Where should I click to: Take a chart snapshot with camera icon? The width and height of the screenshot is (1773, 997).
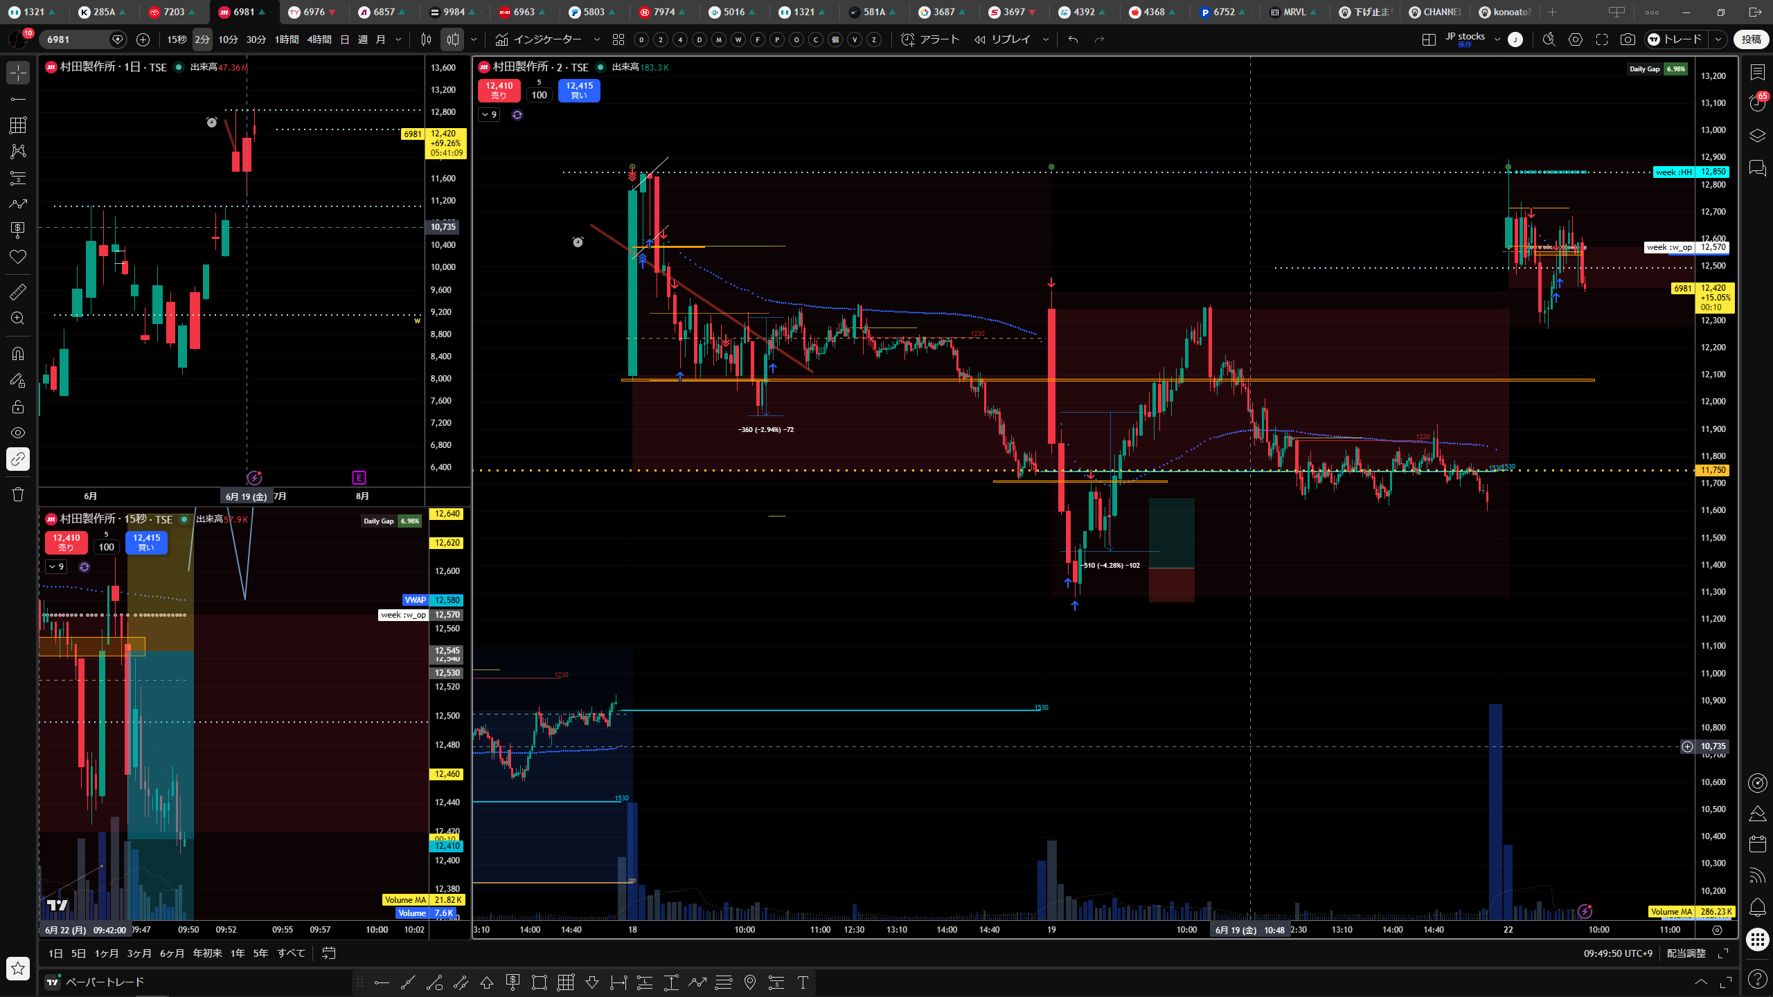[x=1628, y=39]
